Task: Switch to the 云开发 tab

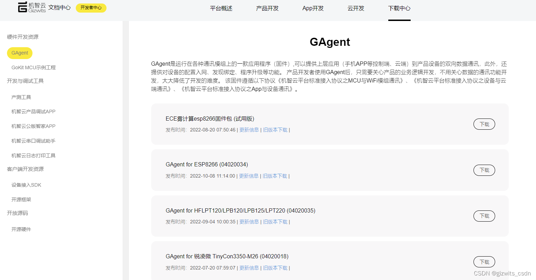Action: pos(356,8)
